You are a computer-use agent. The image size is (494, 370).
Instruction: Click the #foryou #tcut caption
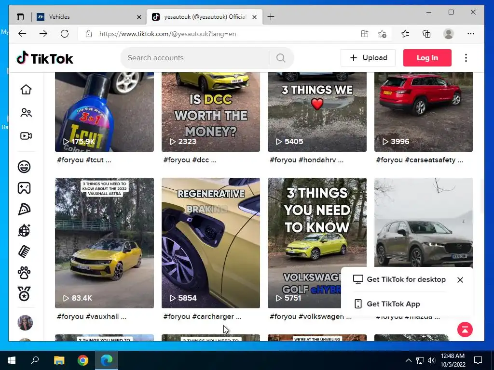[x=84, y=160]
